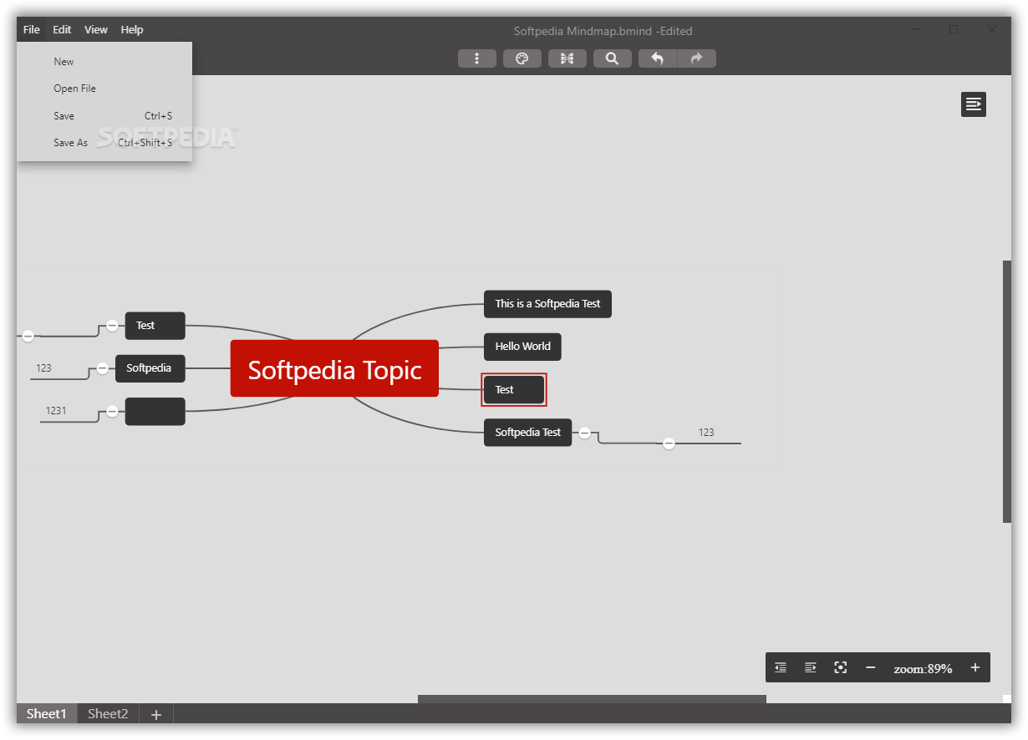Screen dimensions: 1028x740
Task: Open the outline panel icon at top right
Action: tap(974, 104)
